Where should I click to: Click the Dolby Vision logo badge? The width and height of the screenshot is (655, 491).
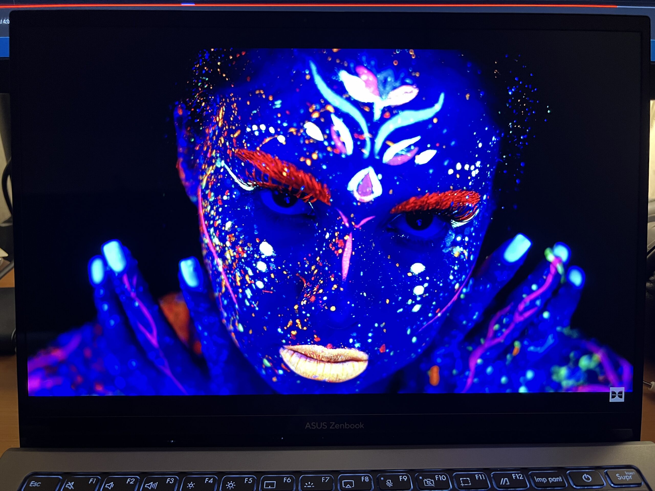click(x=617, y=395)
